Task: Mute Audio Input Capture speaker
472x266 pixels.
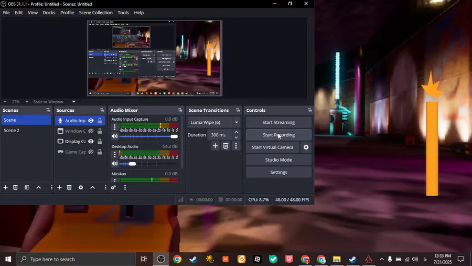Action: click(114, 136)
